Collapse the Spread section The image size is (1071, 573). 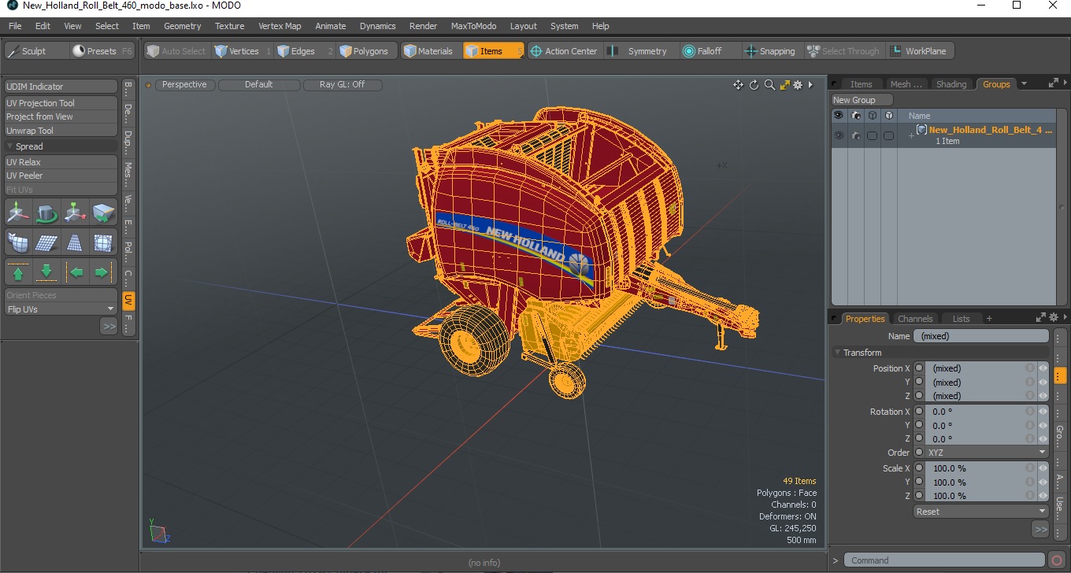tap(10, 146)
